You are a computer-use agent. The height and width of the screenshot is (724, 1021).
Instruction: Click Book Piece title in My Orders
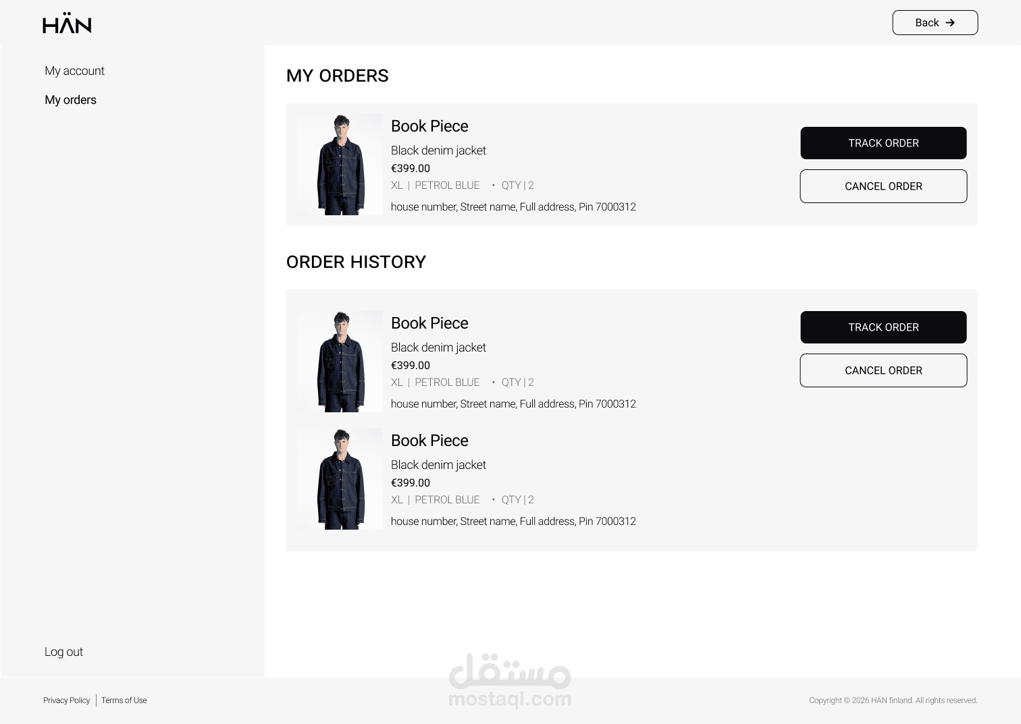pos(429,126)
